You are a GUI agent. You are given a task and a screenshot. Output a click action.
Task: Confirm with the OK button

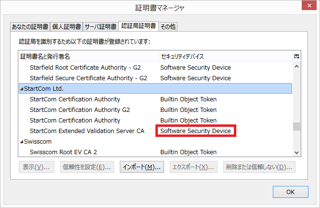[x=291, y=192]
